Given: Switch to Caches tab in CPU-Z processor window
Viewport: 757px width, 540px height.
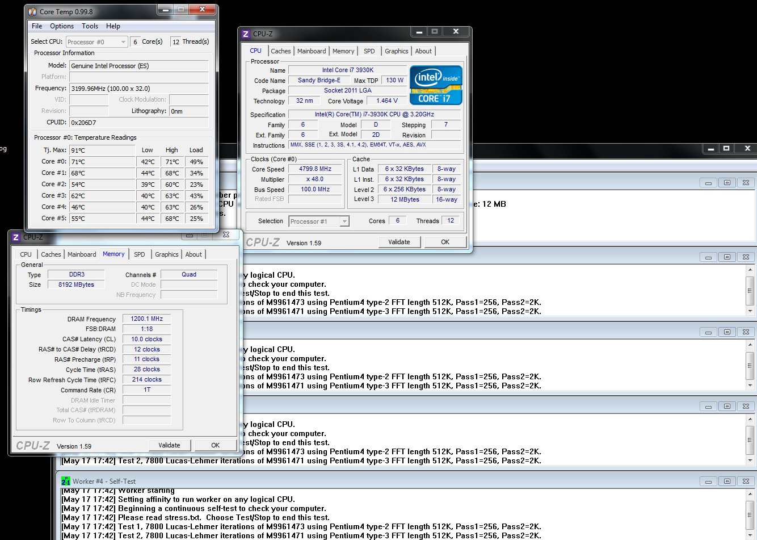Looking at the screenshot, I should (280, 51).
